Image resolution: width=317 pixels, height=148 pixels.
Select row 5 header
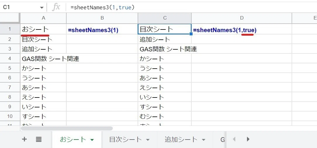(x=10, y=68)
